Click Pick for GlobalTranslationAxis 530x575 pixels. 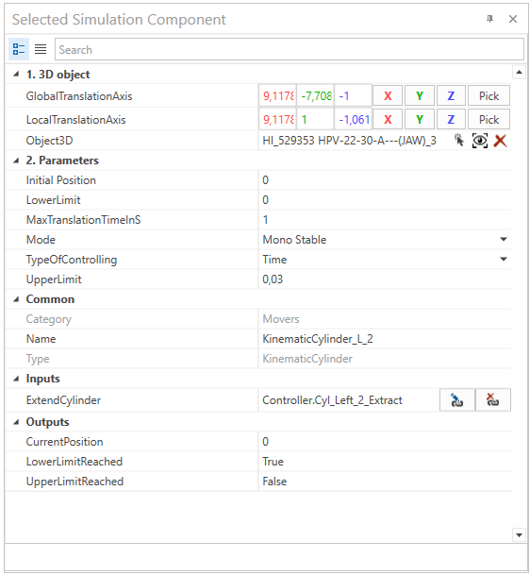point(489,96)
